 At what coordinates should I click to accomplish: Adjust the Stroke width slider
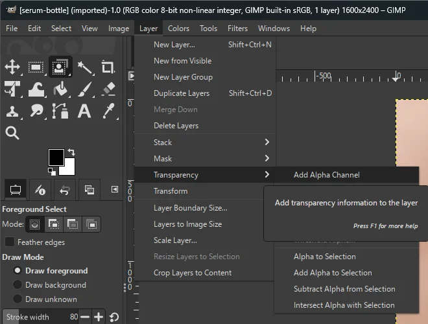(x=40, y=317)
